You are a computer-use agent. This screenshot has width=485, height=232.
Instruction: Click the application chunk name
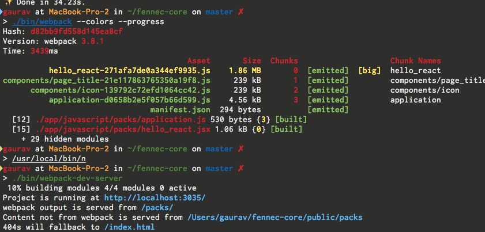[415, 100]
